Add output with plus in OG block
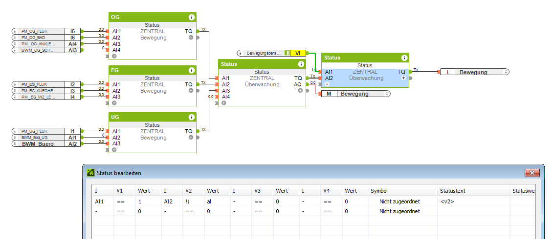554x239 pixels. [191, 38]
